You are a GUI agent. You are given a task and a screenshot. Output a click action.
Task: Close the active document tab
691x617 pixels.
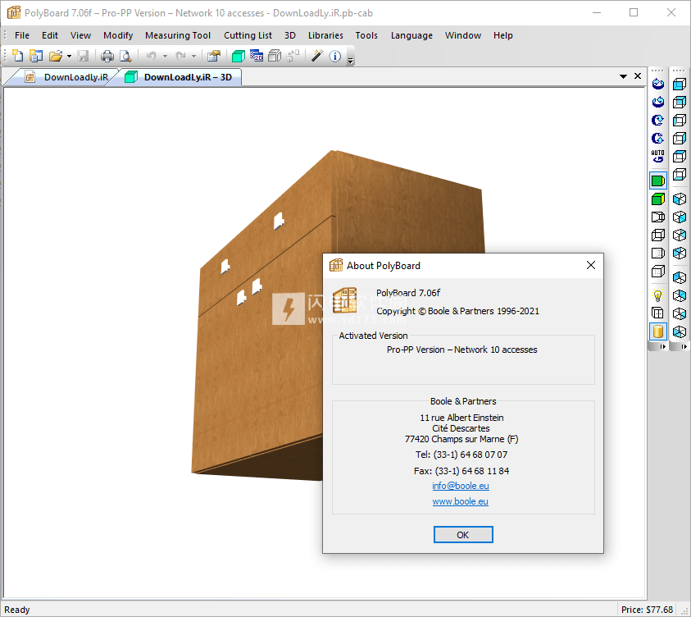(x=638, y=75)
